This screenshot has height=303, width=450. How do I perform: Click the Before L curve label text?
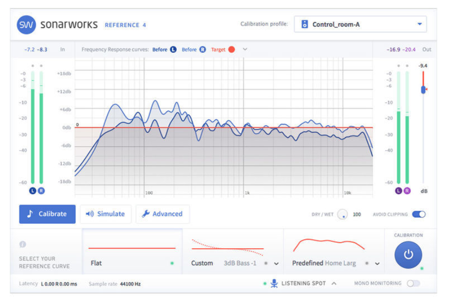pos(159,49)
